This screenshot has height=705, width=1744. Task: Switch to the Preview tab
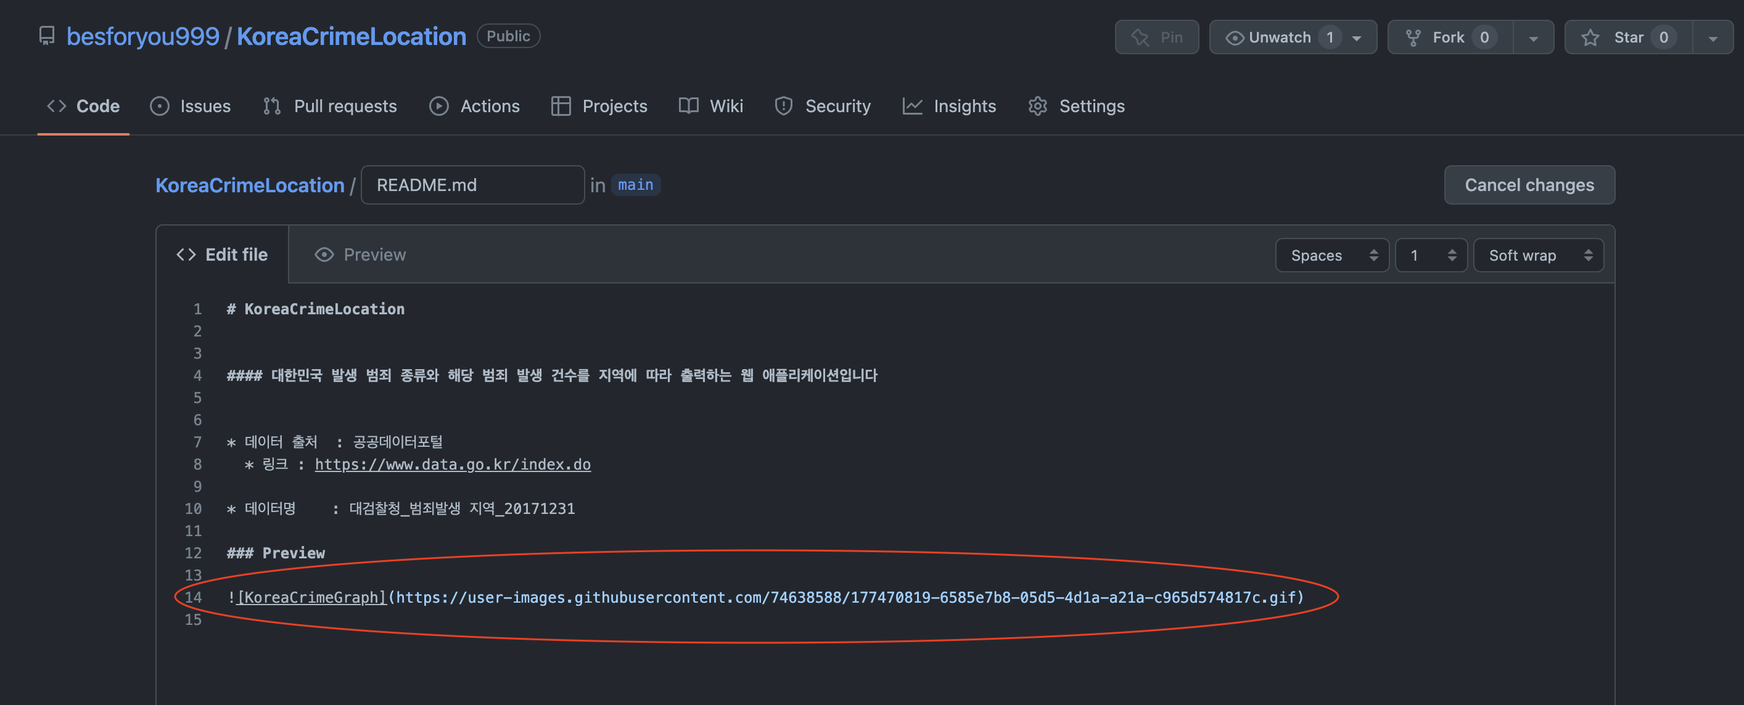coord(360,255)
